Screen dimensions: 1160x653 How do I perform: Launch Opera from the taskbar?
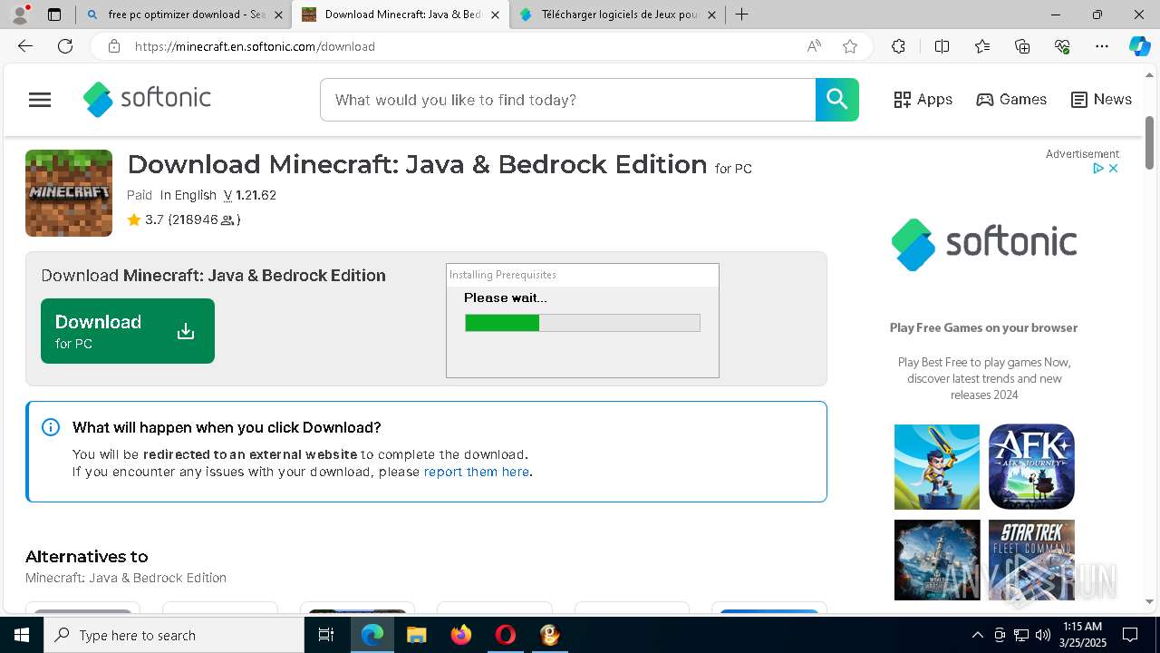tap(505, 635)
